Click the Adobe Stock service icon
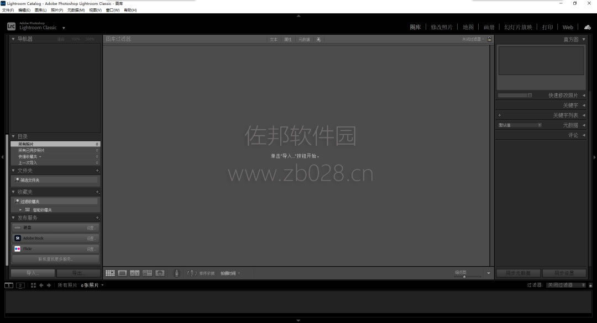This screenshot has height=323, width=597. pyautogui.click(x=18, y=238)
